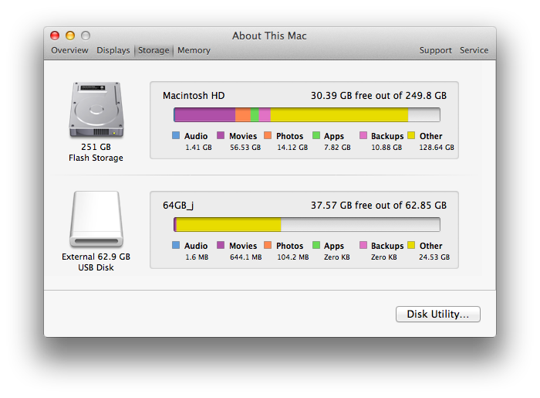Launch Disk Utility with the button
Viewport: 540px width, 398px height.
click(x=437, y=315)
